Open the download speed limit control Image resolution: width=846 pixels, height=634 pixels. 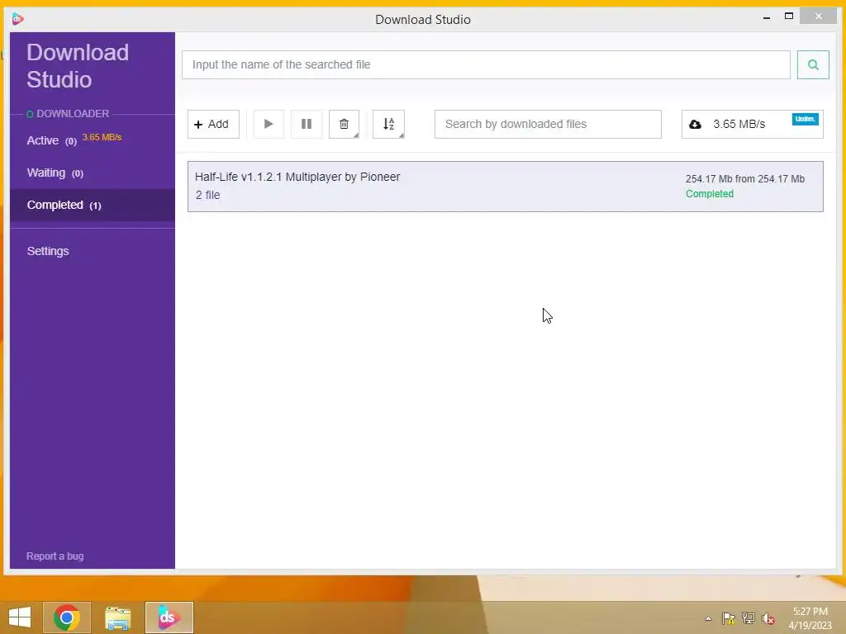(x=752, y=124)
